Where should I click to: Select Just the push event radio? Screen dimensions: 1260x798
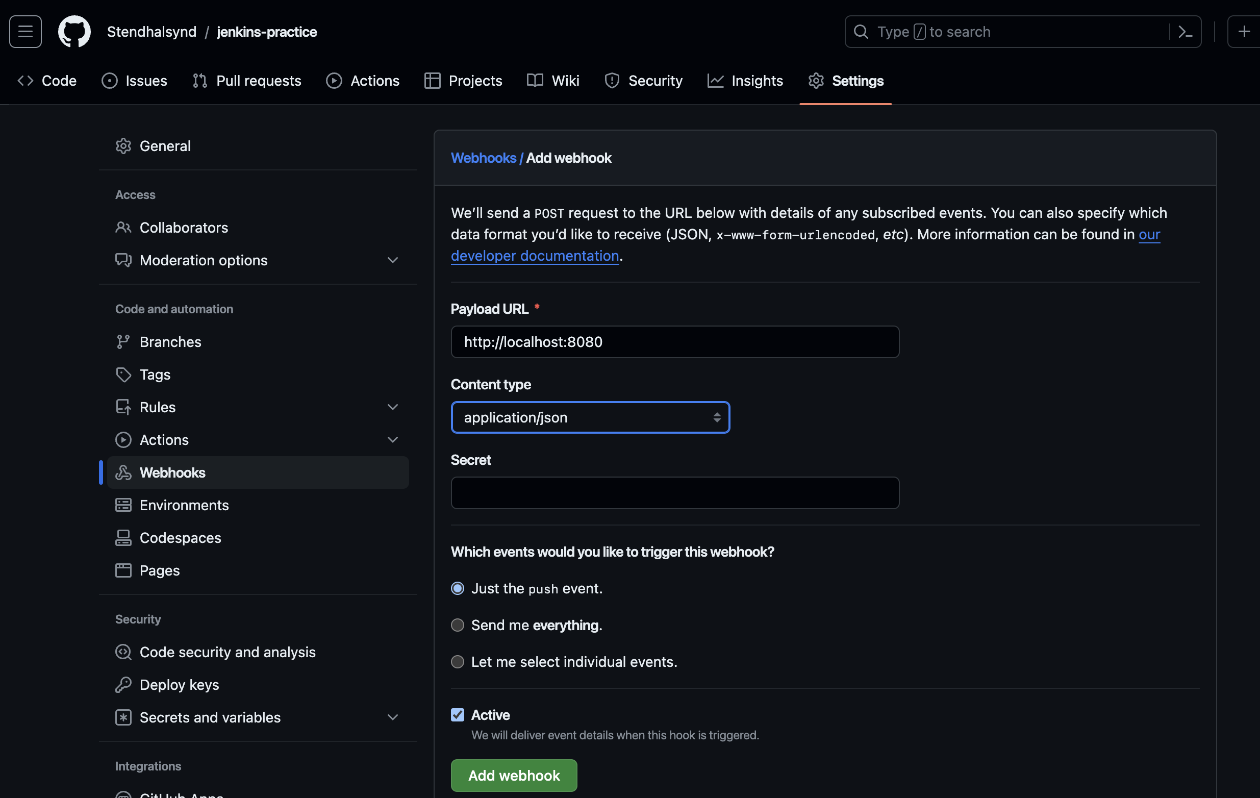(458, 589)
